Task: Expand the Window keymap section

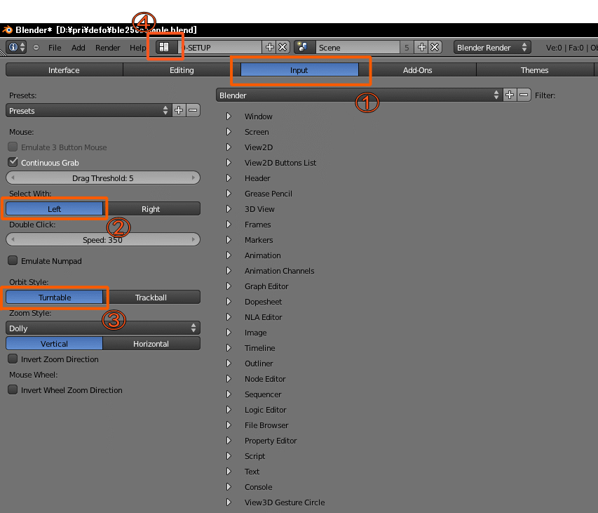Action: pos(229,116)
